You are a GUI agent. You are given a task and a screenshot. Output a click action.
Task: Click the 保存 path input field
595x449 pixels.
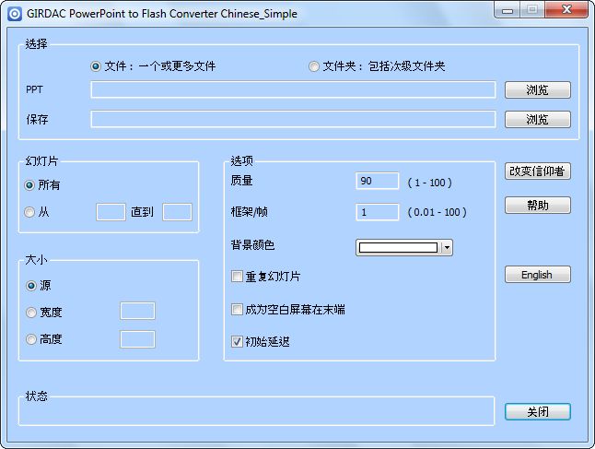coord(293,119)
